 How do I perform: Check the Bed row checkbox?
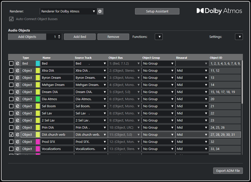[11, 63]
